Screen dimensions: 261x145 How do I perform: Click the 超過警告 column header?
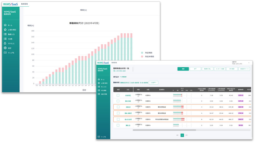pos(162,90)
